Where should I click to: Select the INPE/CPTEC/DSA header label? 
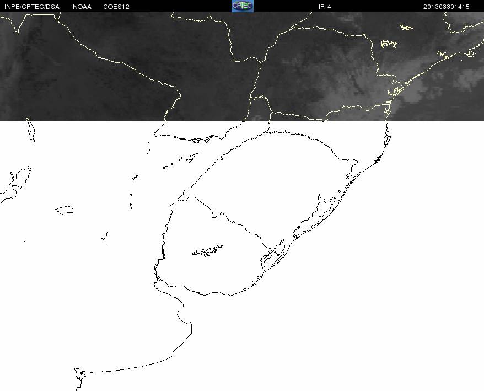point(32,7)
